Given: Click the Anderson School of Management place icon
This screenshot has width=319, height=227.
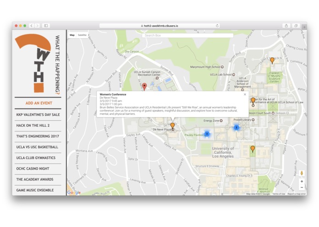Looking at the screenshot, I should pos(242,90).
